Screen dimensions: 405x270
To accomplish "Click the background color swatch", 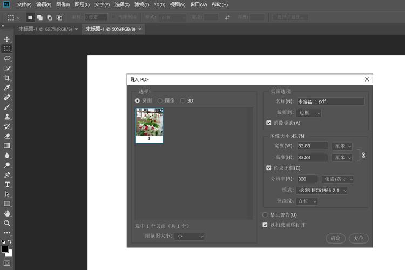I will (x=10, y=254).
